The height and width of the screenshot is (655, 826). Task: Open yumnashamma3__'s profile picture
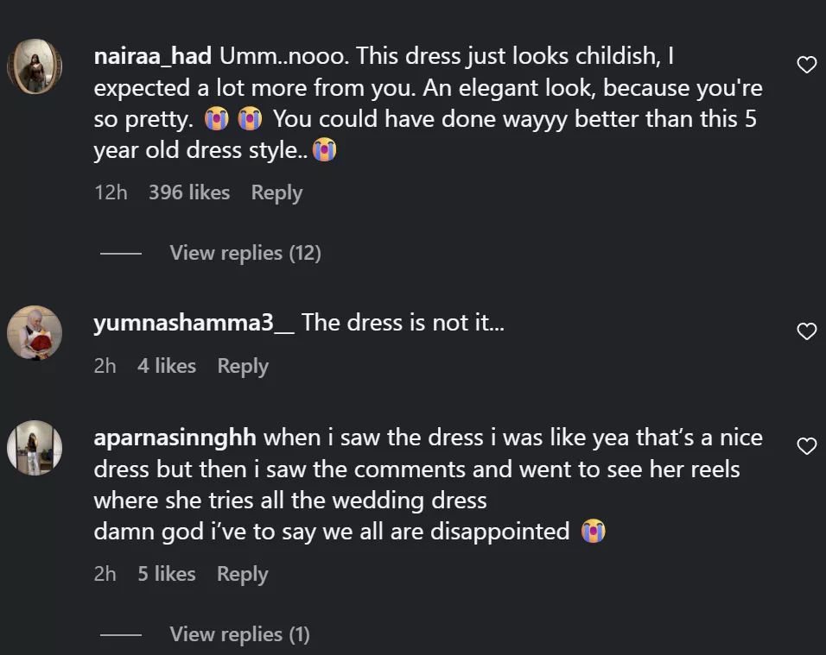(35, 332)
